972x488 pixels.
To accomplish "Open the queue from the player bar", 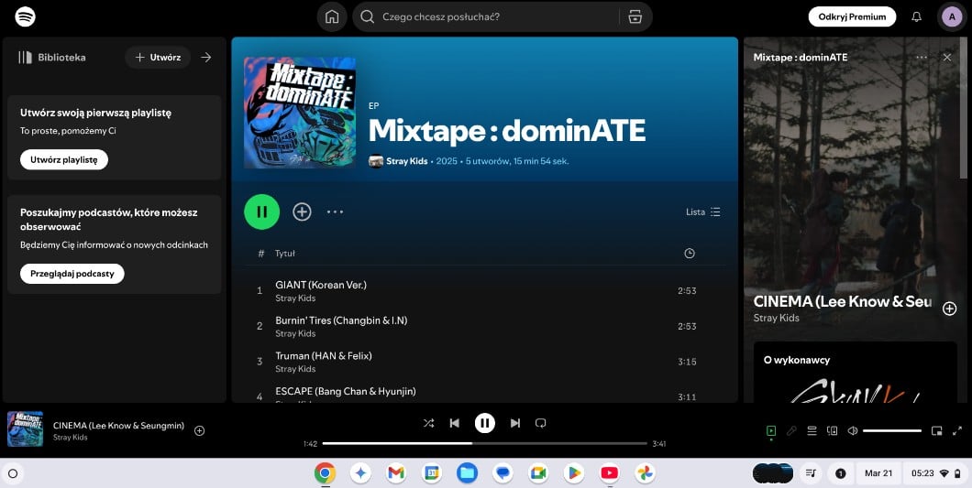I will point(812,430).
